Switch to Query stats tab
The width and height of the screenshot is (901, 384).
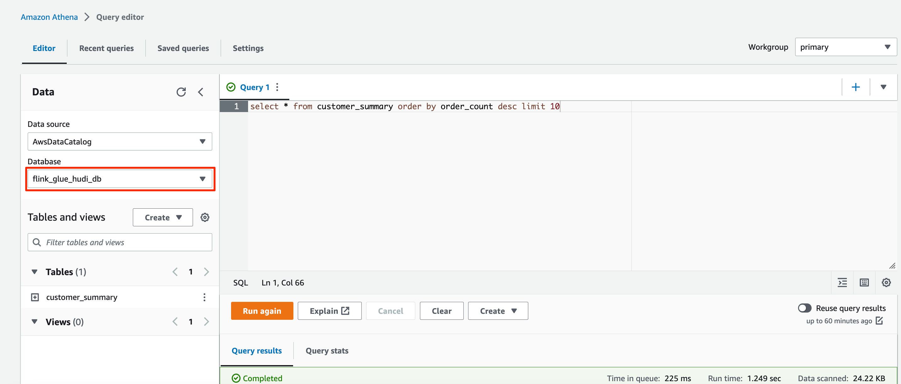327,350
